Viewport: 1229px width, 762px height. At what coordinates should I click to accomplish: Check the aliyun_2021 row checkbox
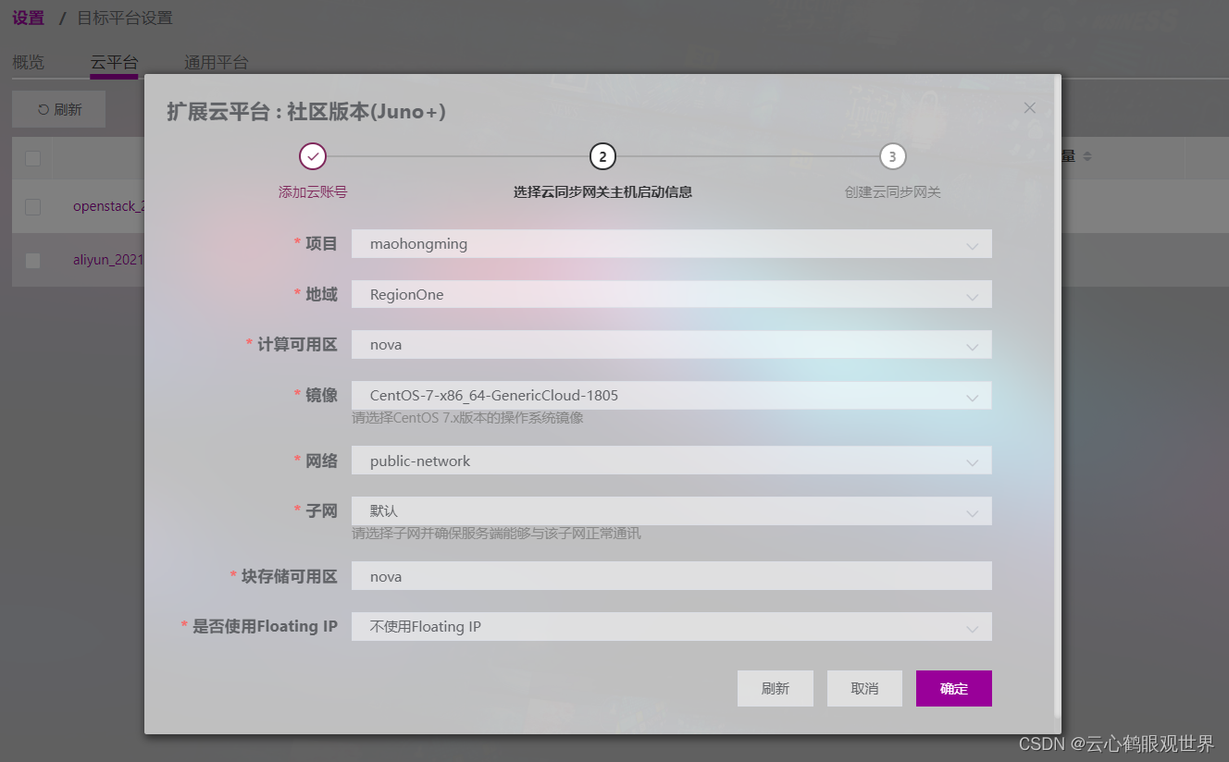tap(32, 260)
